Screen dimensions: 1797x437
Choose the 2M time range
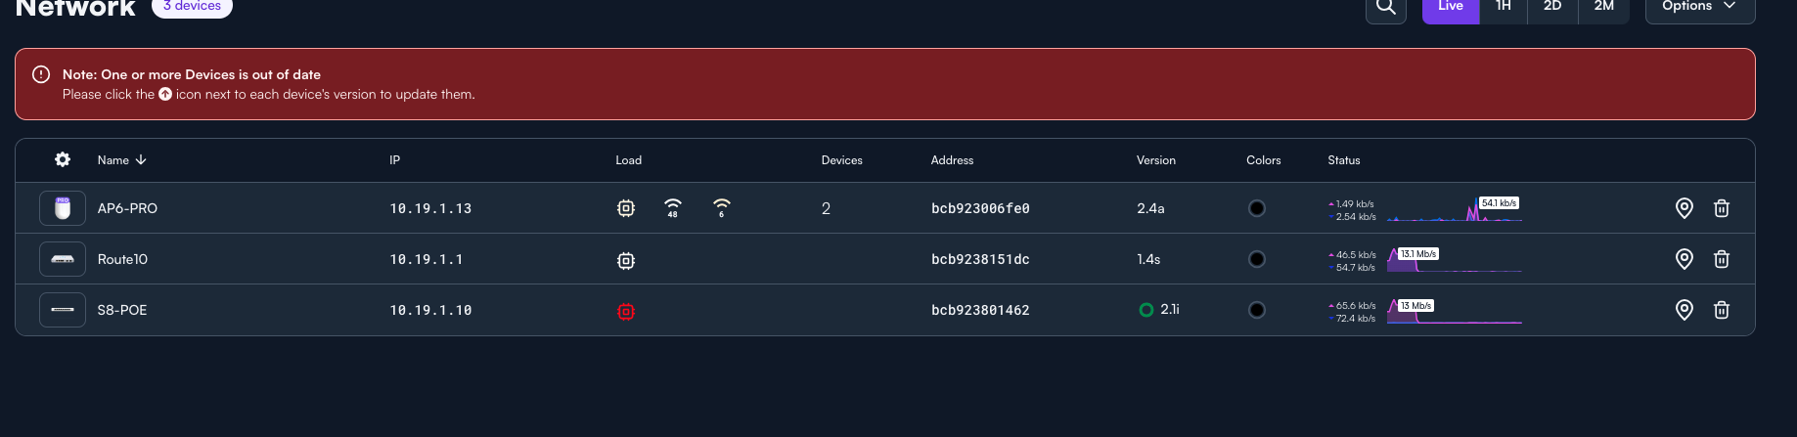point(1603,8)
